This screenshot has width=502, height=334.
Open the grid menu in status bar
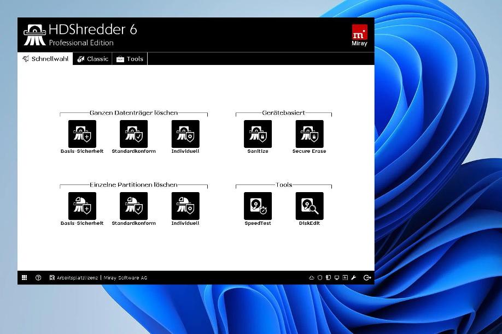coord(24,278)
